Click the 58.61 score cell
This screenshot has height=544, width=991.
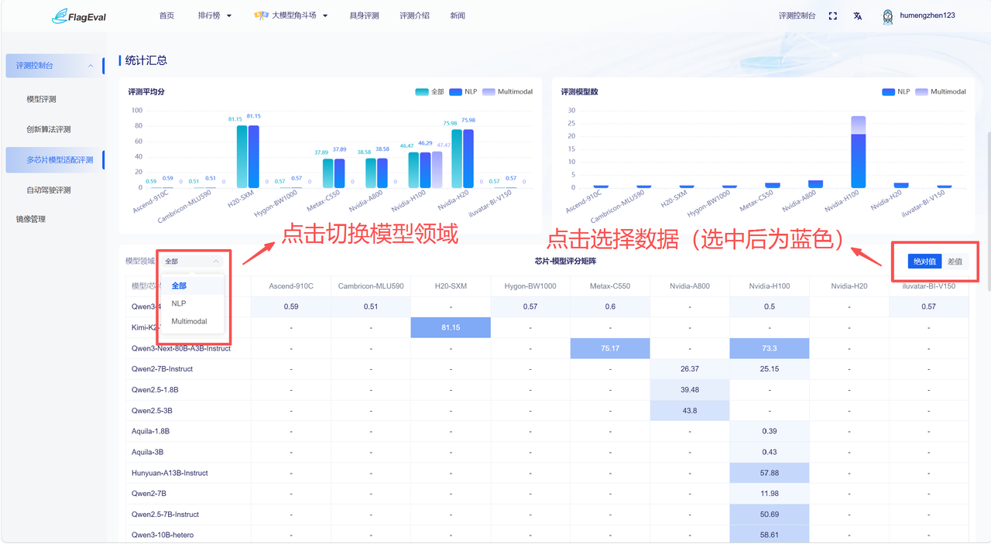tap(770, 535)
